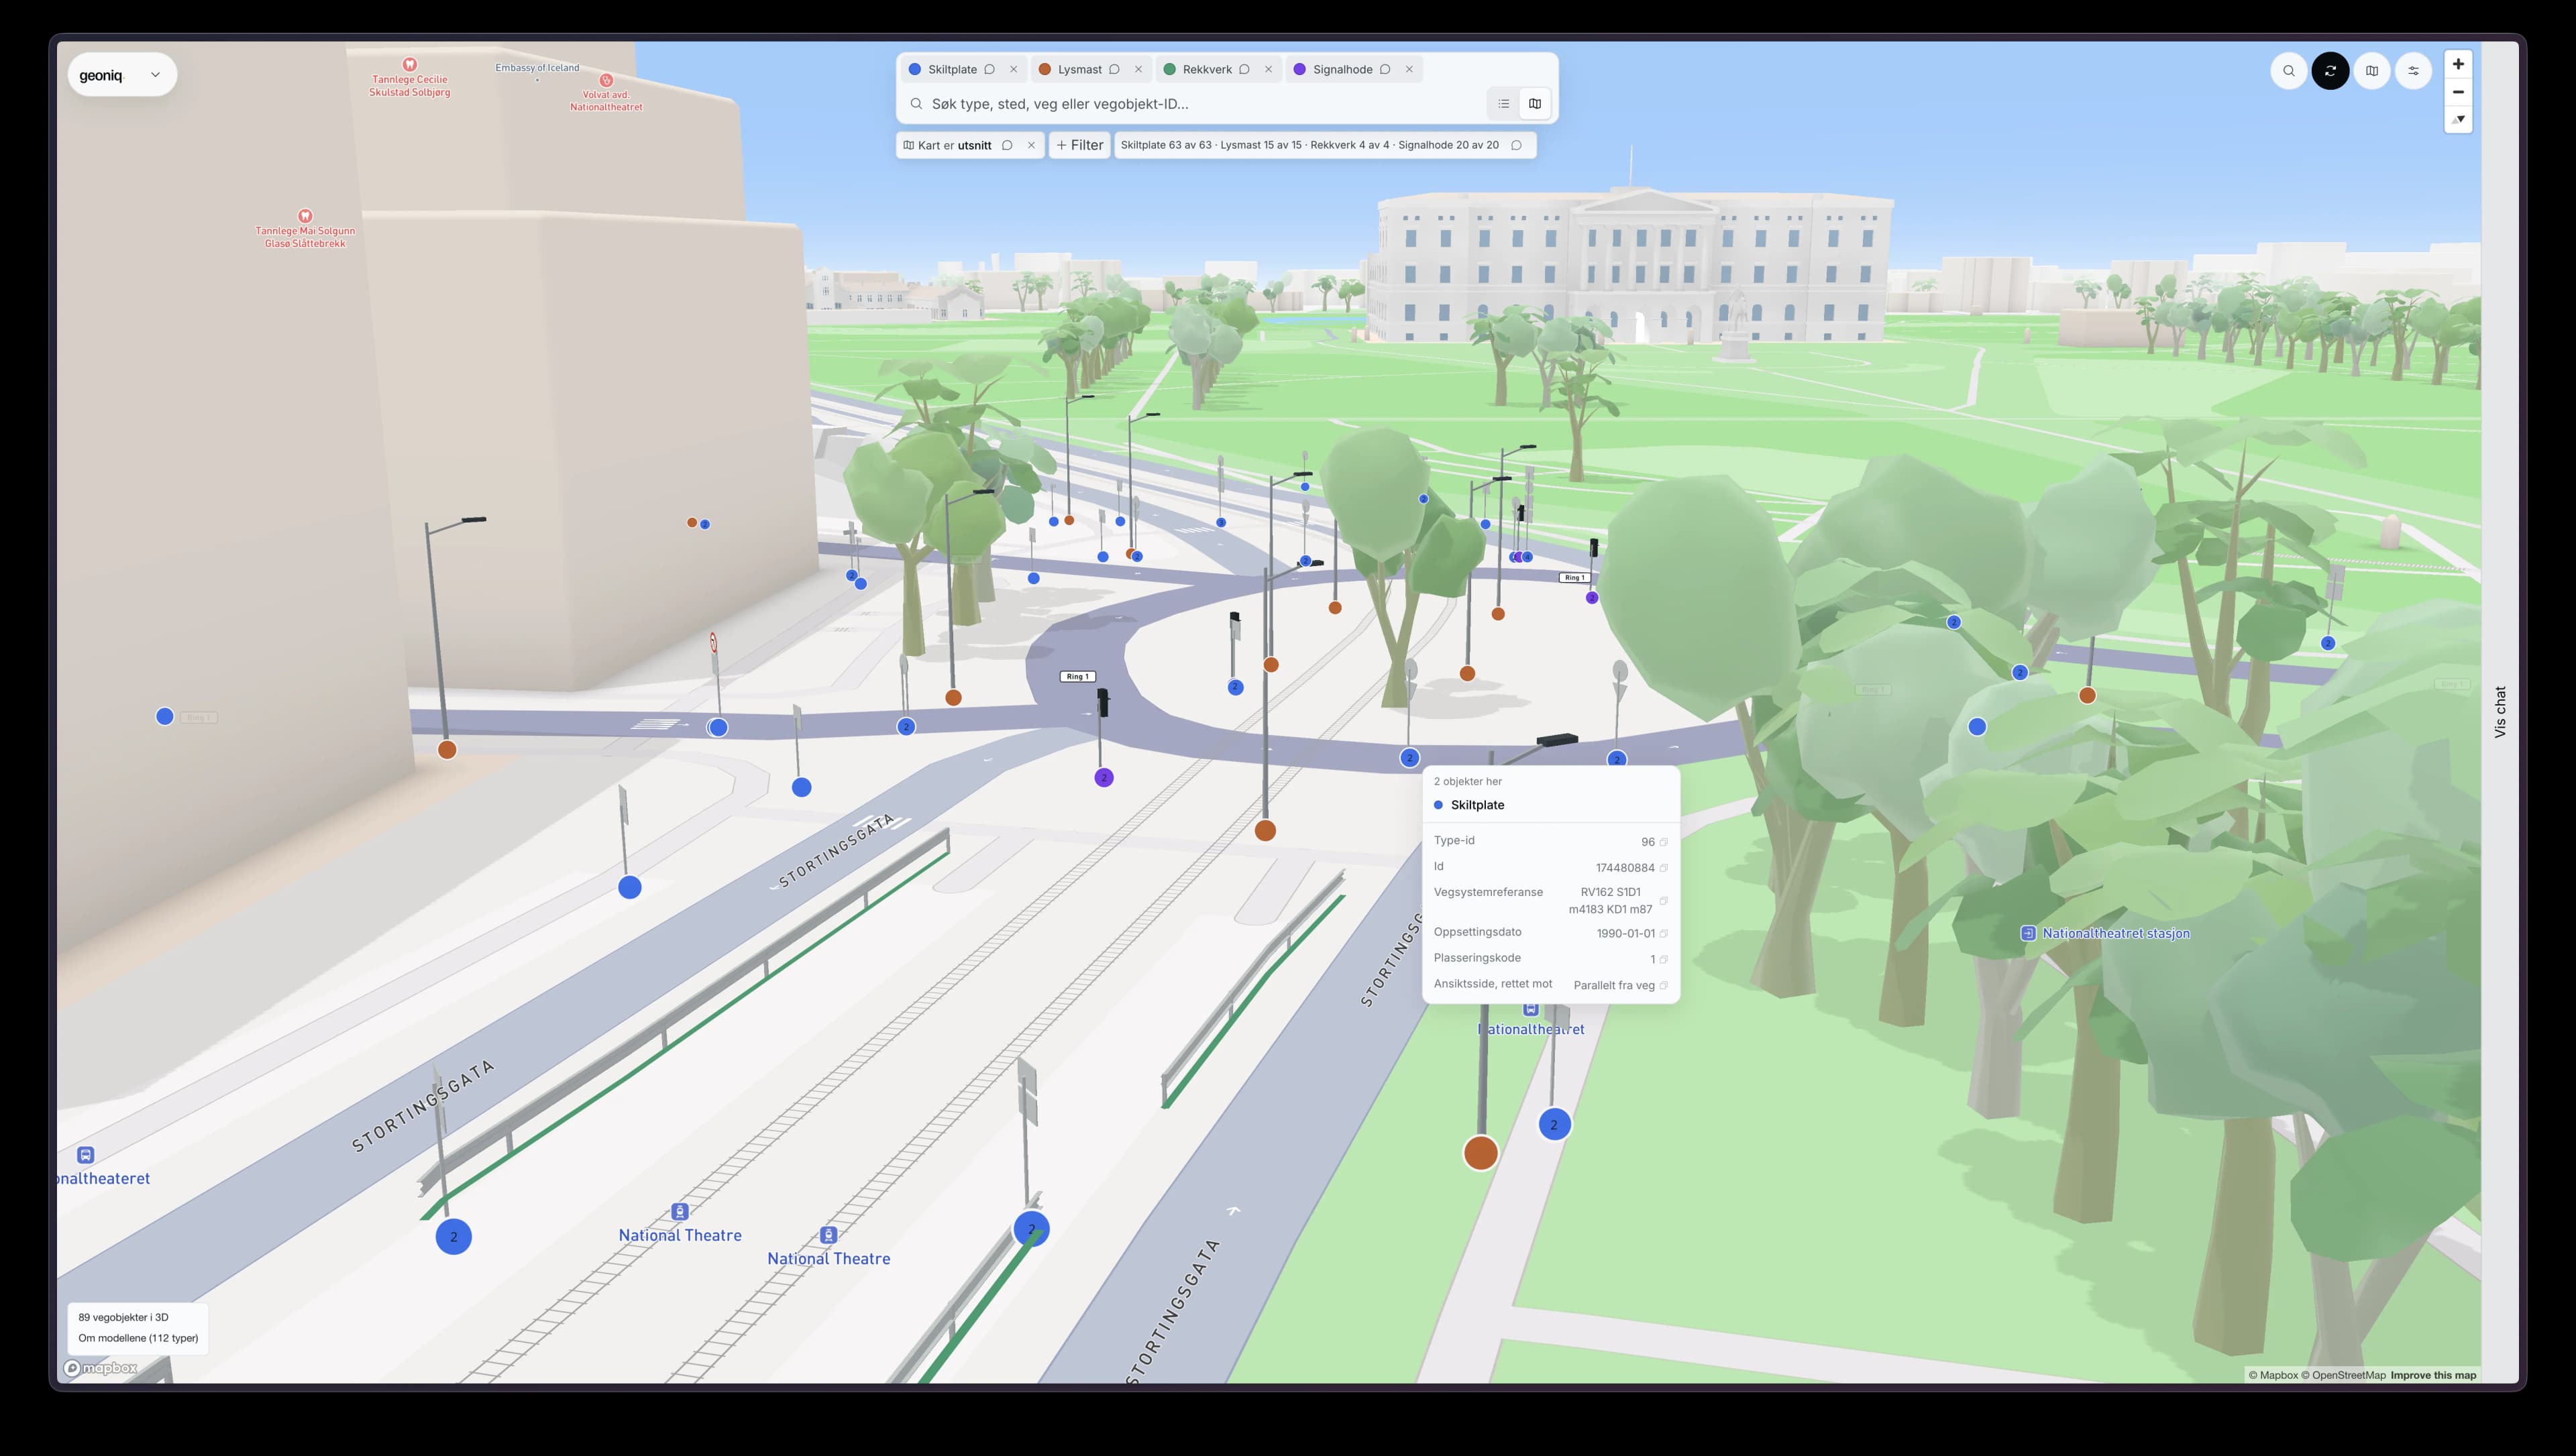Remove the Signalhode type chip

tap(1409, 69)
